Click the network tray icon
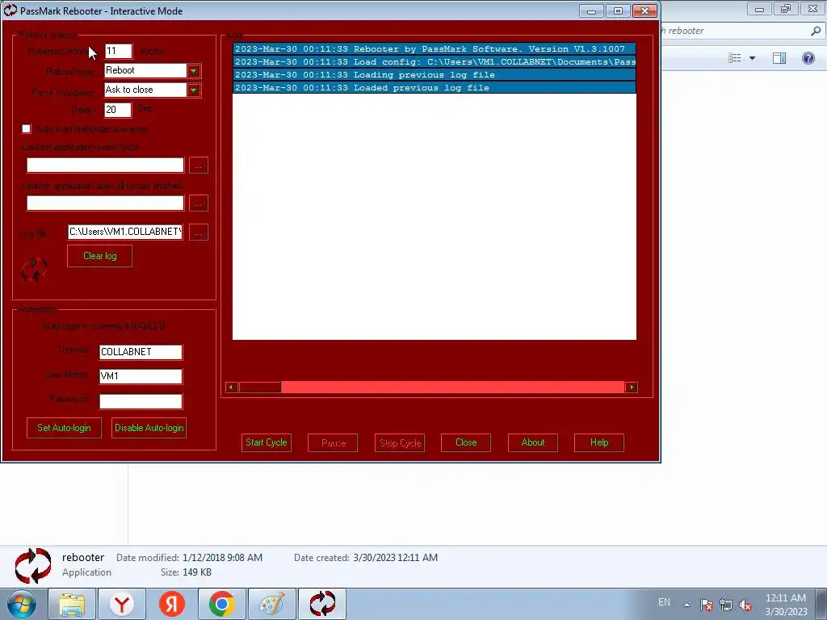Screen dimensions: 827x620 coord(726,605)
